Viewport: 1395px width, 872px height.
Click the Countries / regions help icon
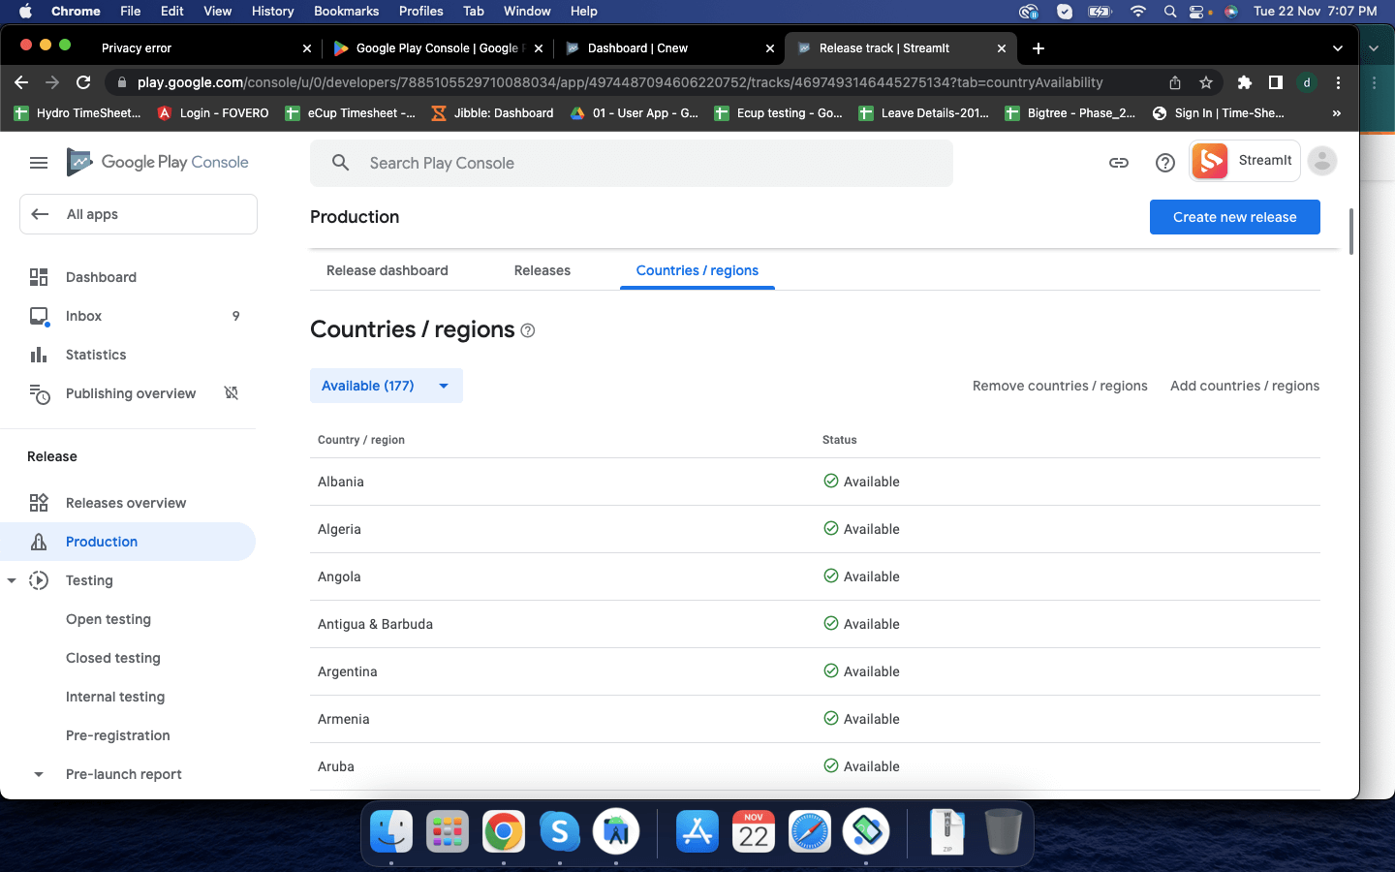click(x=528, y=331)
